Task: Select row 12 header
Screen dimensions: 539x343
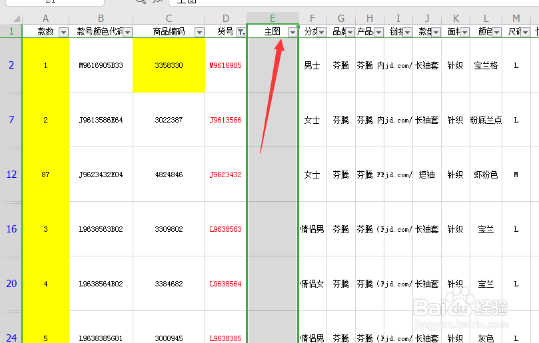Action: [x=11, y=174]
